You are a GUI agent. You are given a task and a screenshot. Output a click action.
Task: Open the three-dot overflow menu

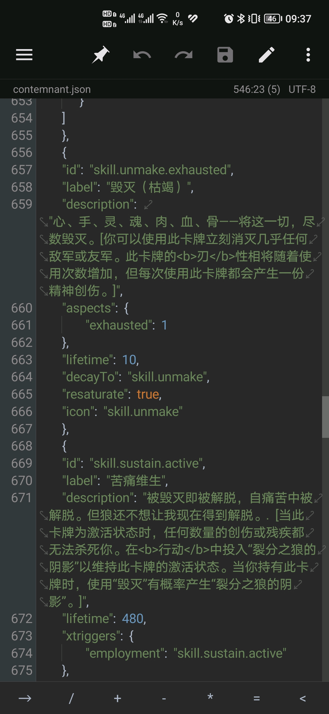pyautogui.click(x=308, y=55)
